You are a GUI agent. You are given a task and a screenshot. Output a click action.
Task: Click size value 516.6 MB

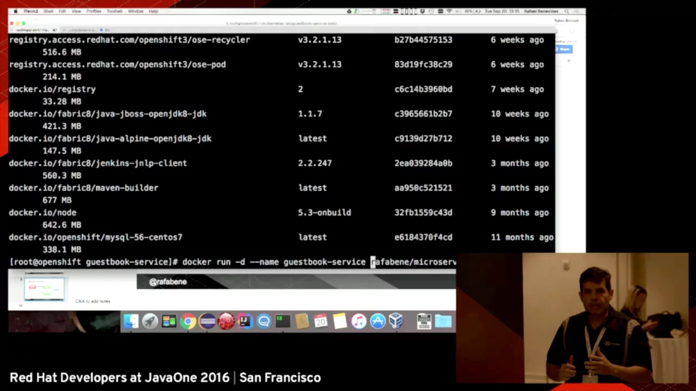point(61,52)
